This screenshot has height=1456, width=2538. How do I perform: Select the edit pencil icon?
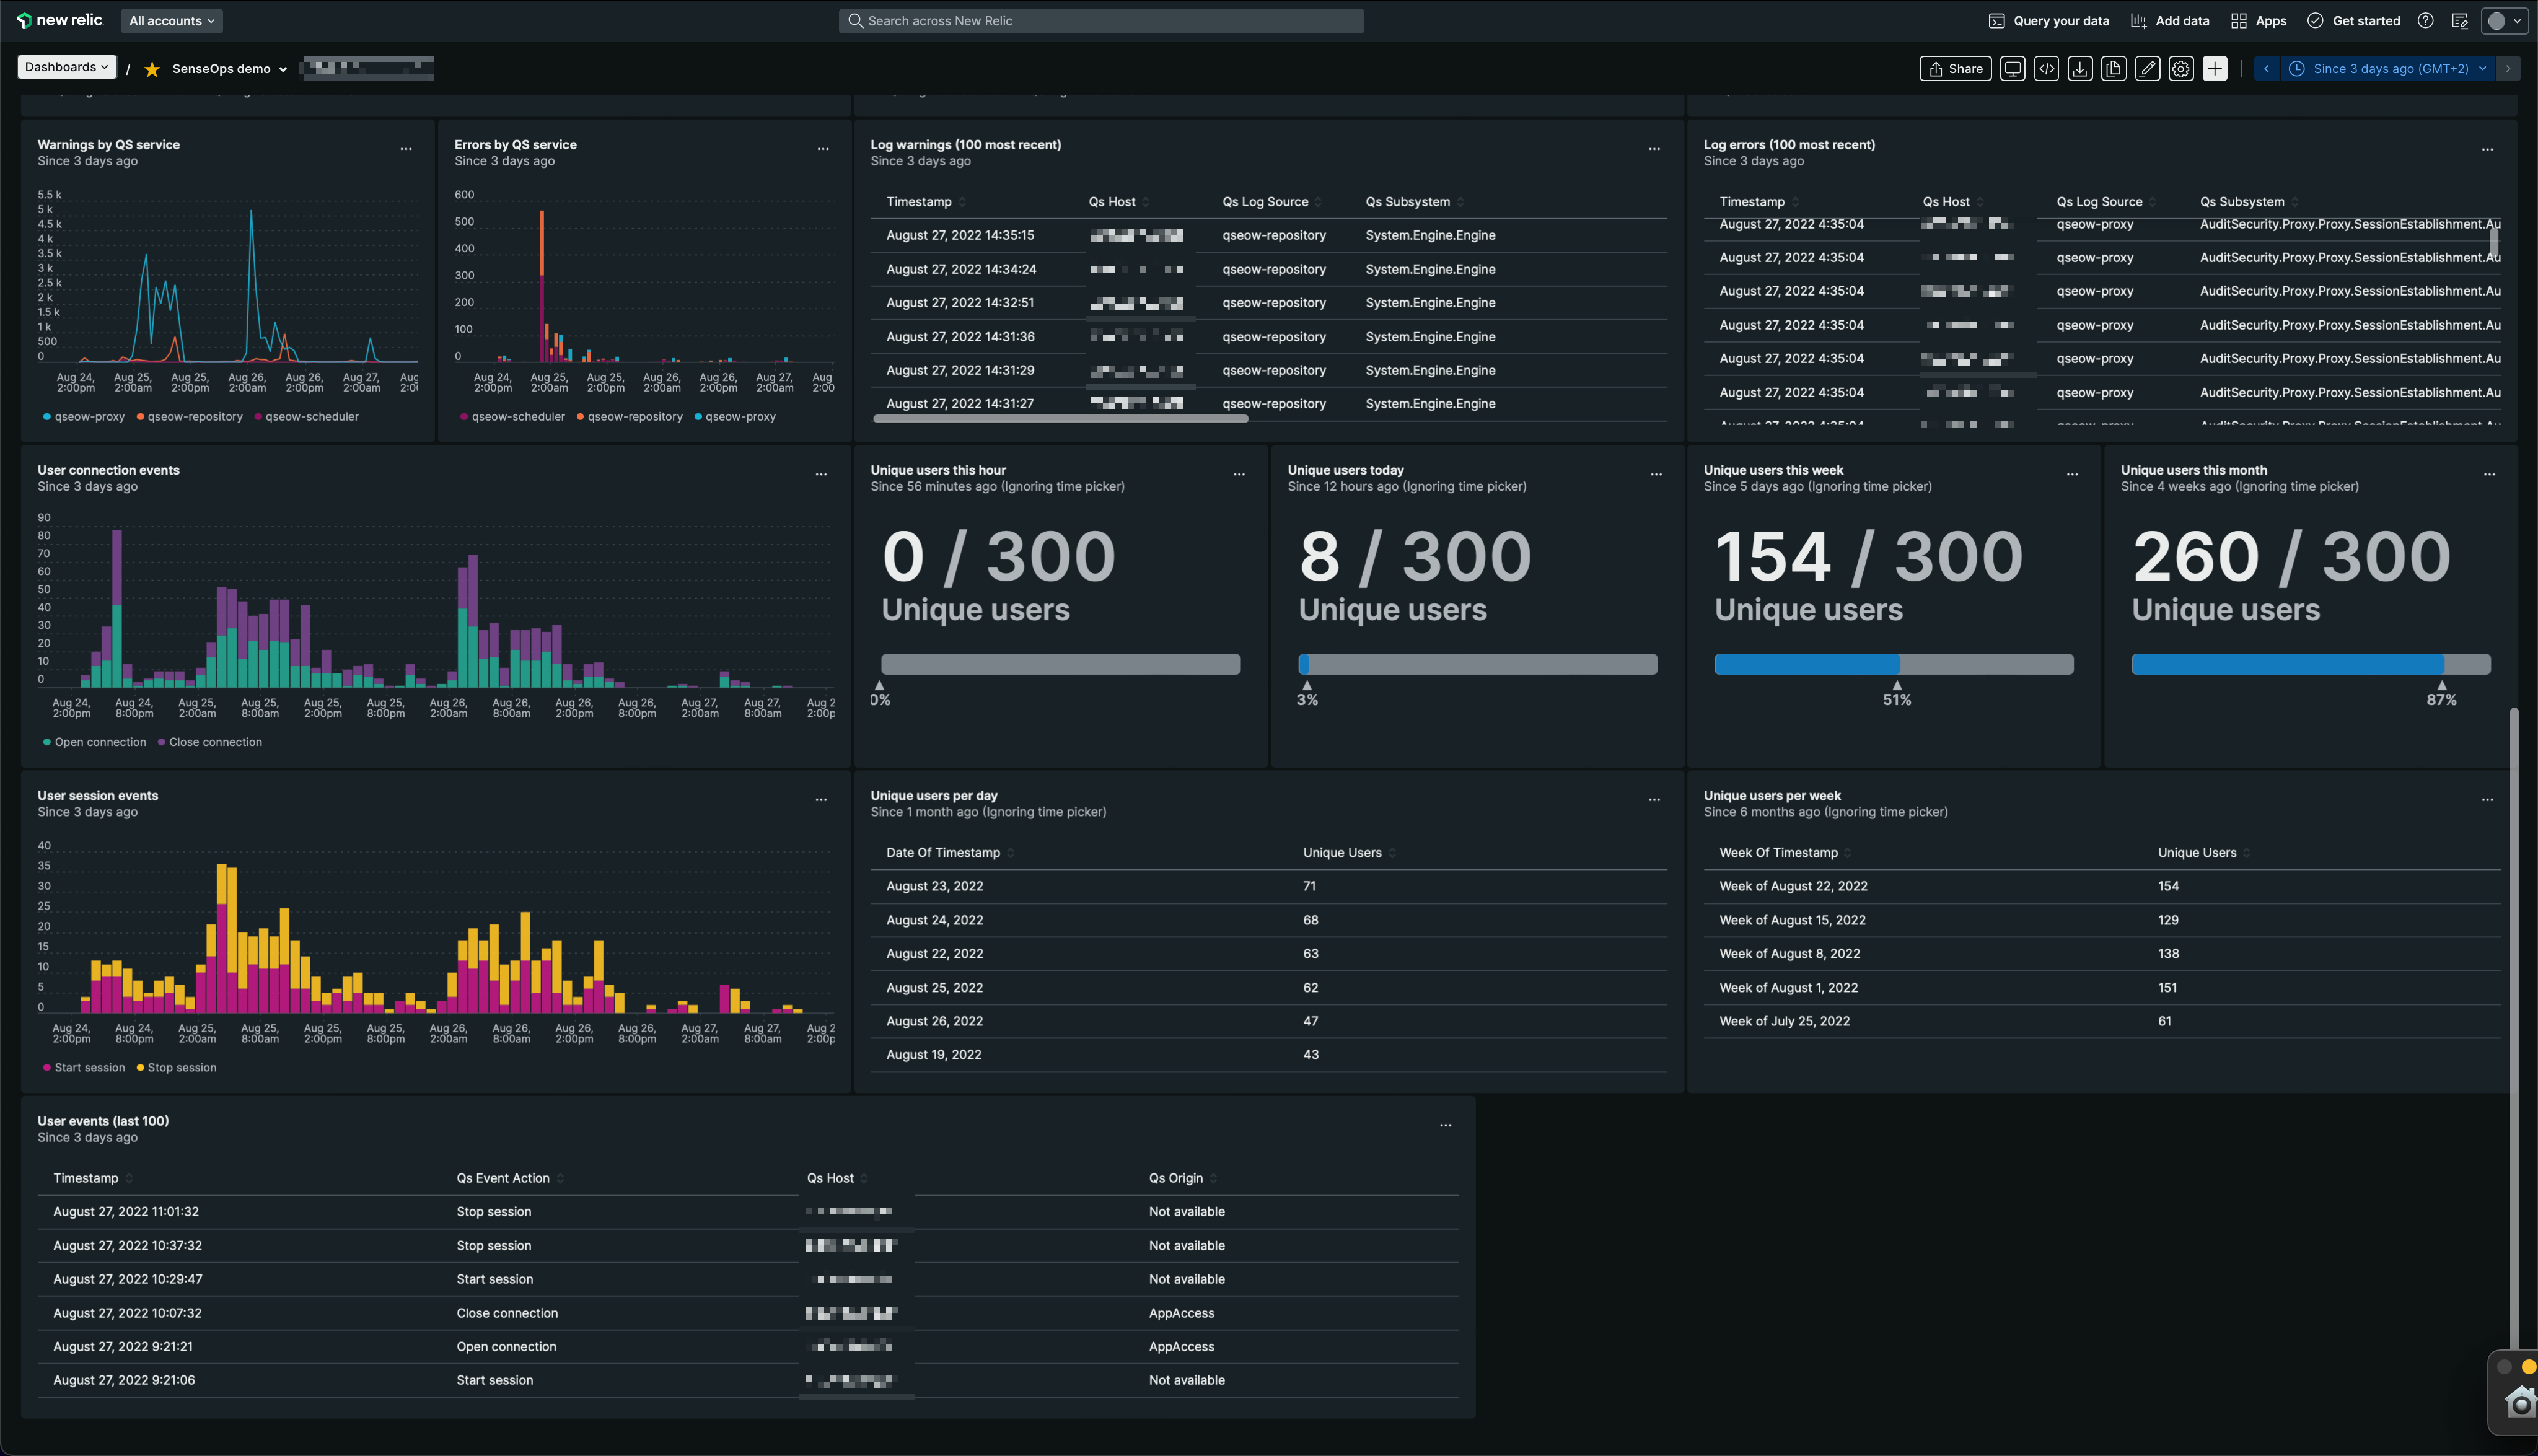pos(2147,68)
